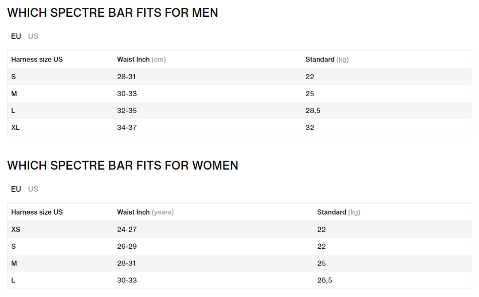
Task: Click the 24-27 waist value
Action: pos(127,229)
